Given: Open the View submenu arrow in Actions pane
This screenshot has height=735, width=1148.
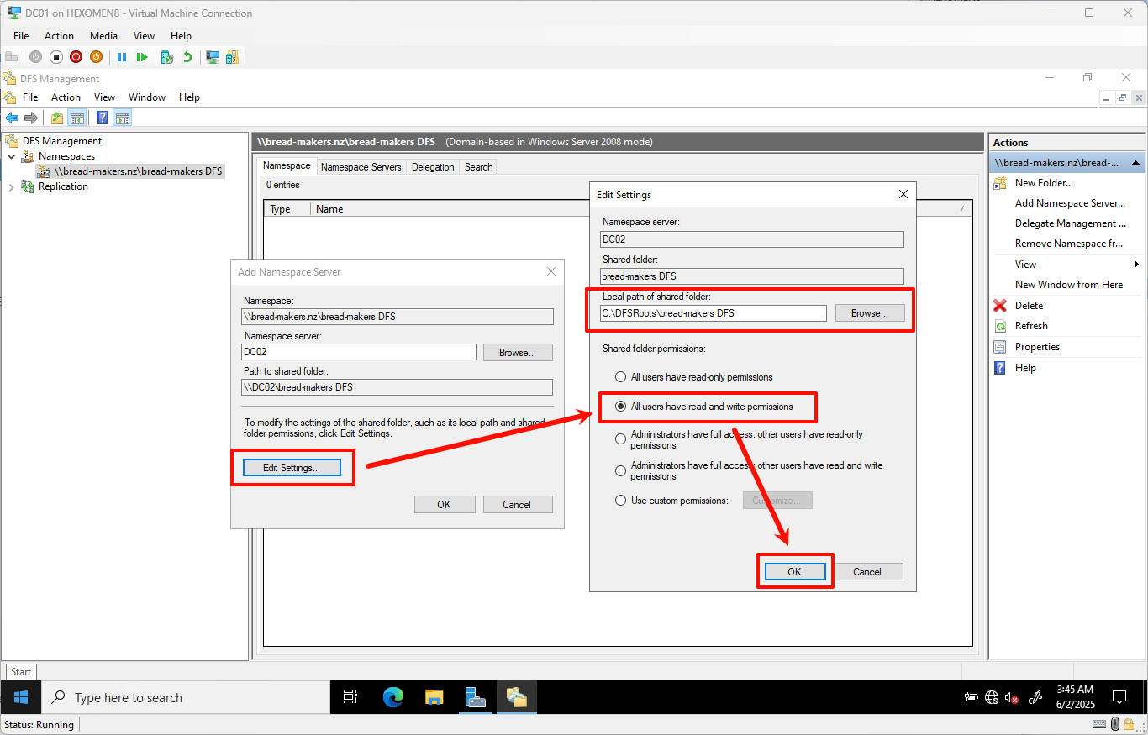Looking at the screenshot, I should click(1136, 265).
